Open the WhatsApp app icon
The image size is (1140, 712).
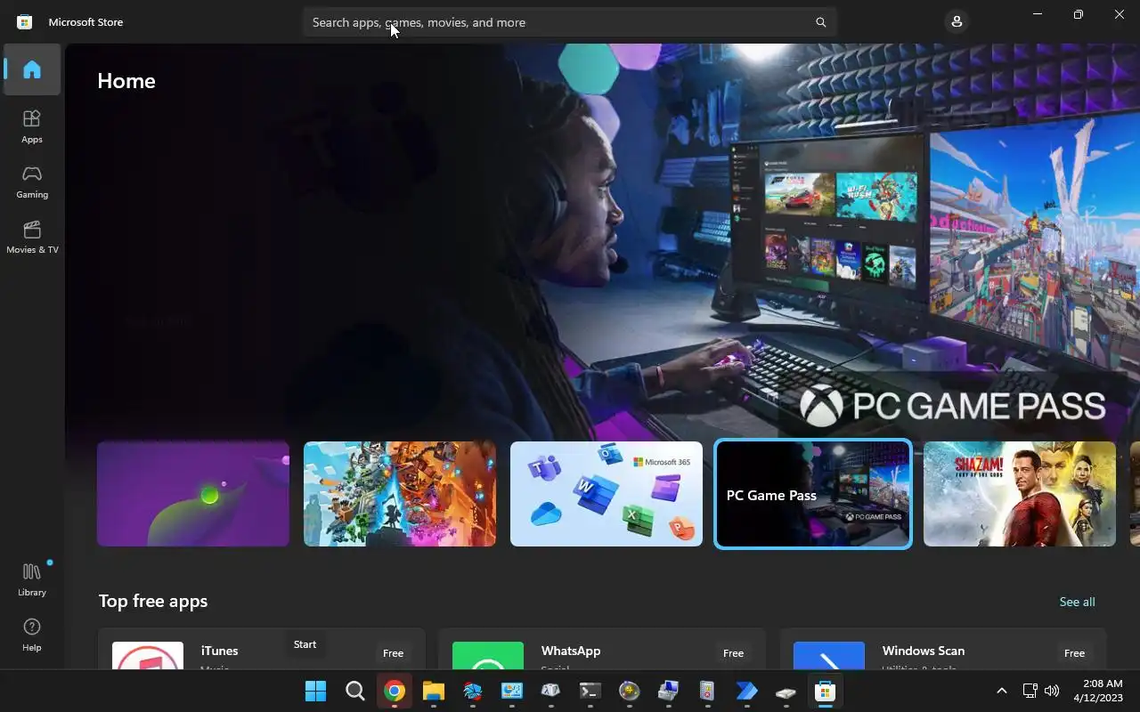pos(488,656)
